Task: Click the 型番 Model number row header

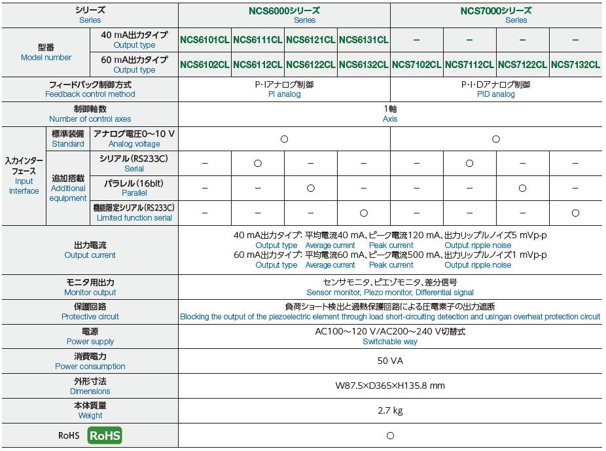Action: (x=46, y=52)
